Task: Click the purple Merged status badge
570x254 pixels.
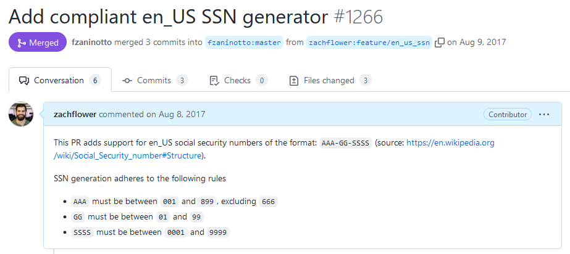Action: (x=38, y=43)
